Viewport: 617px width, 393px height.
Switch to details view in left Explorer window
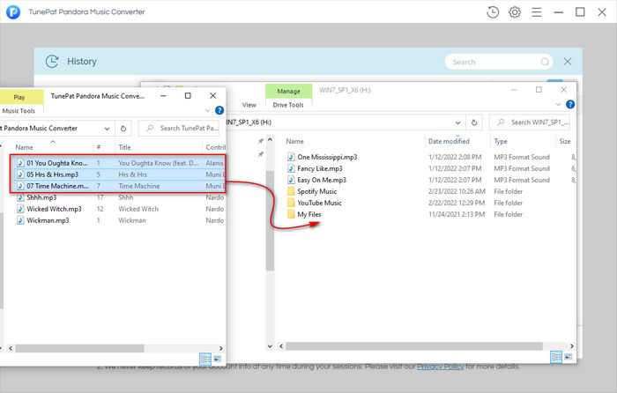(205, 359)
